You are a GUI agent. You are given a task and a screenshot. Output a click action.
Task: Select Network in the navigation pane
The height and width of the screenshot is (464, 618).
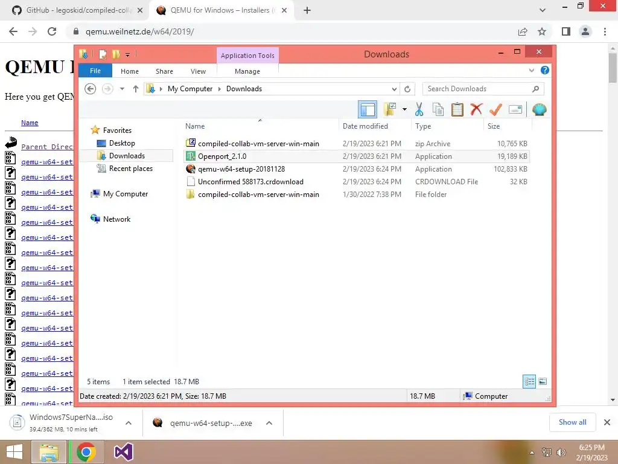pyautogui.click(x=116, y=219)
